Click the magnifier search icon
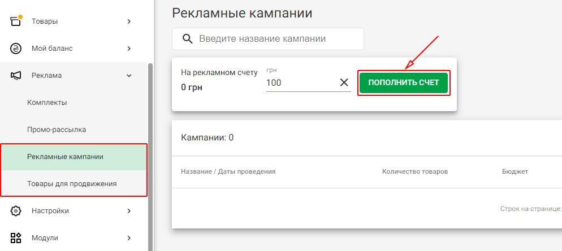562x251 pixels. click(188, 38)
